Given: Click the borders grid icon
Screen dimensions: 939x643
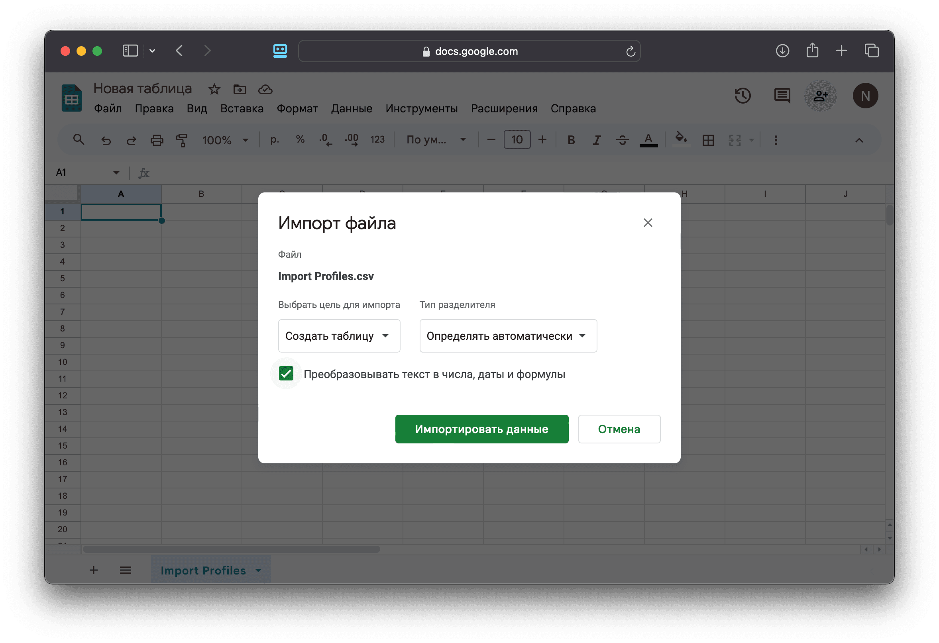Looking at the screenshot, I should coord(708,140).
